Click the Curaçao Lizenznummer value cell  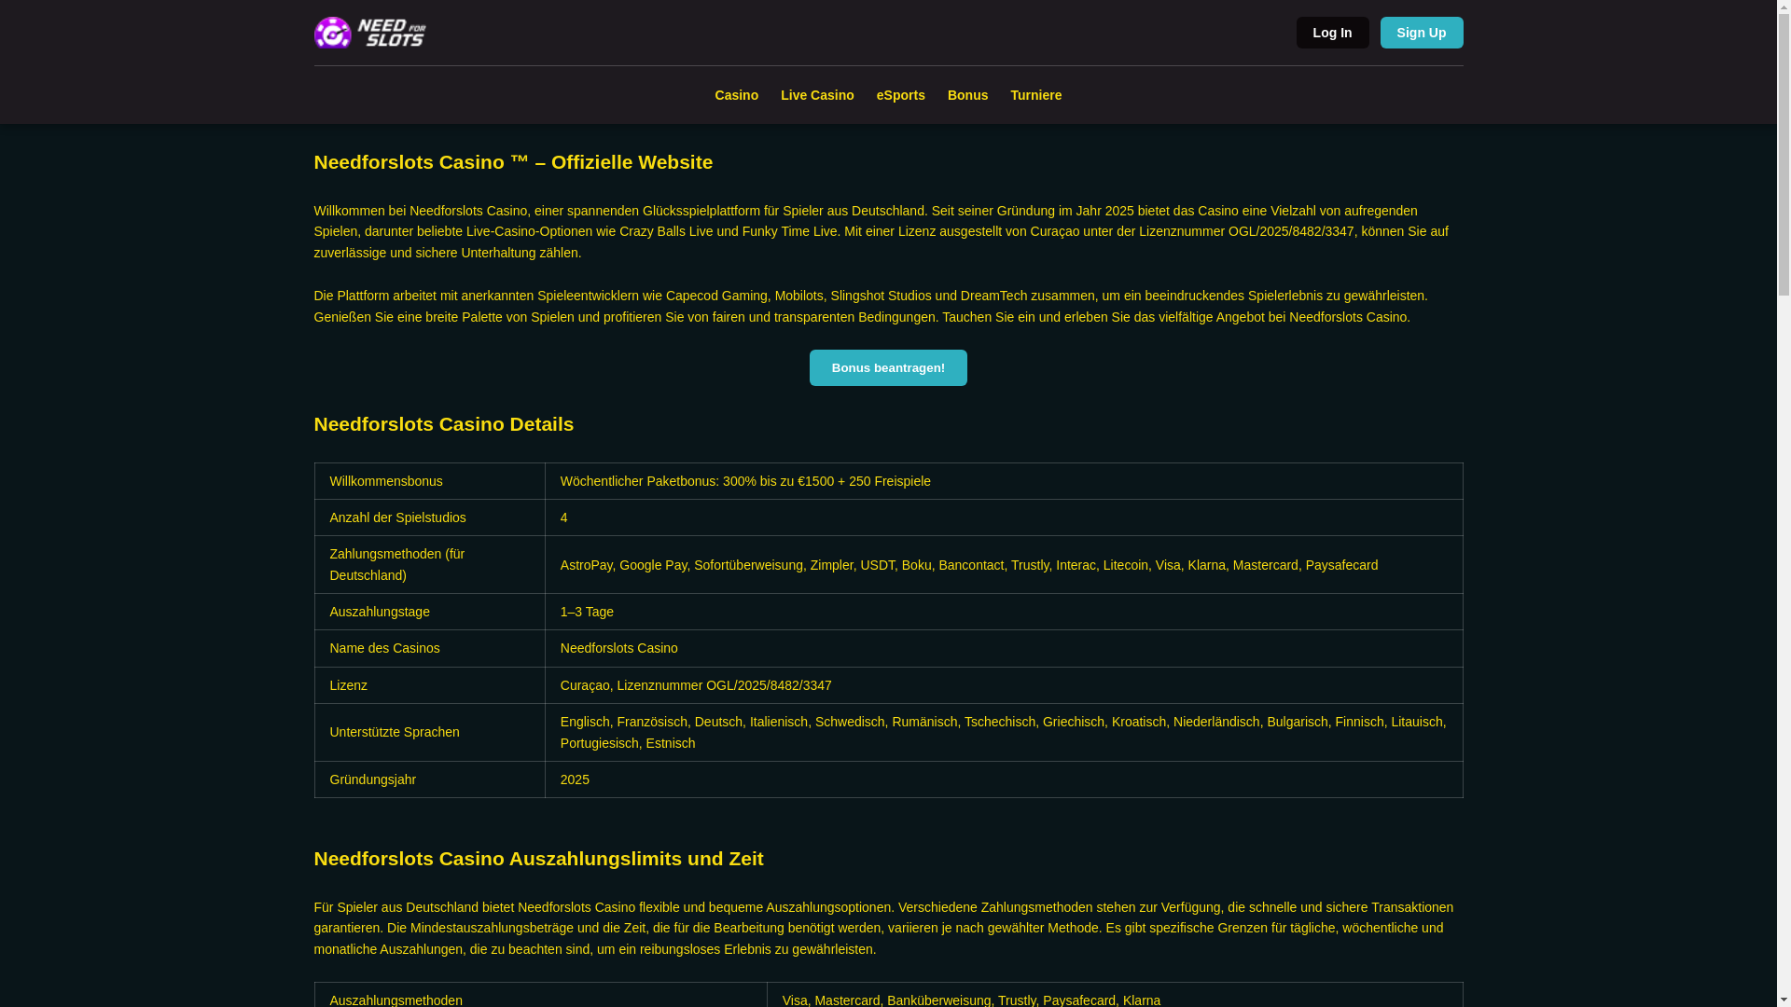coord(1004,685)
